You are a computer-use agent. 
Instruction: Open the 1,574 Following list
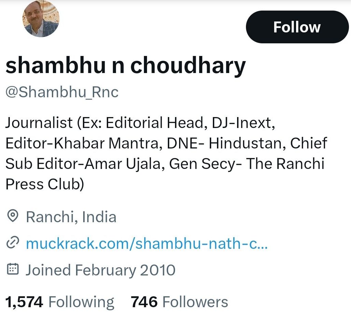60,302
